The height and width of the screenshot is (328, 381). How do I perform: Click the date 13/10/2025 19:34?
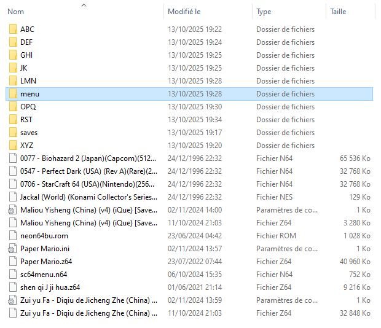pyautogui.click(x=195, y=120)
